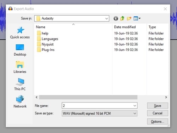Click the Audacity headphones title icon

[10, 9]
